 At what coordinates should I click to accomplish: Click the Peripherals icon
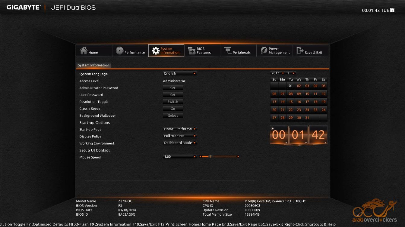[228, 51]
